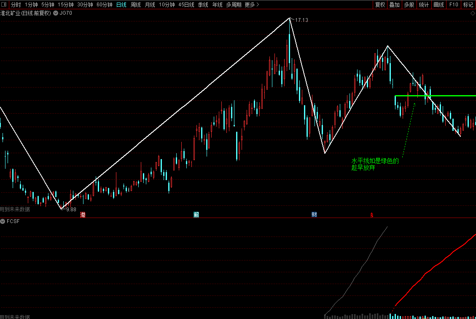Click the FCSF indicator label

click(x=13, y=221)
